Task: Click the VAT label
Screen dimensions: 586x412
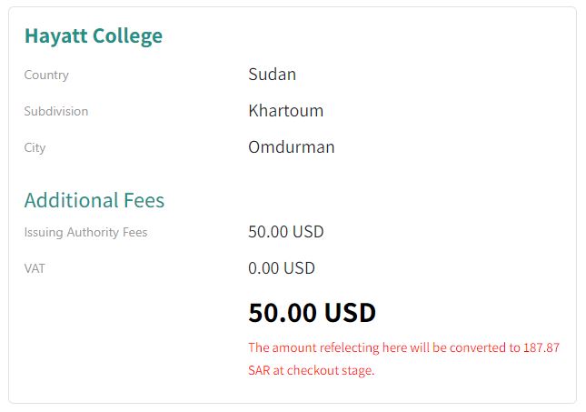Action: pyautogui.click(x=35, y=268)
